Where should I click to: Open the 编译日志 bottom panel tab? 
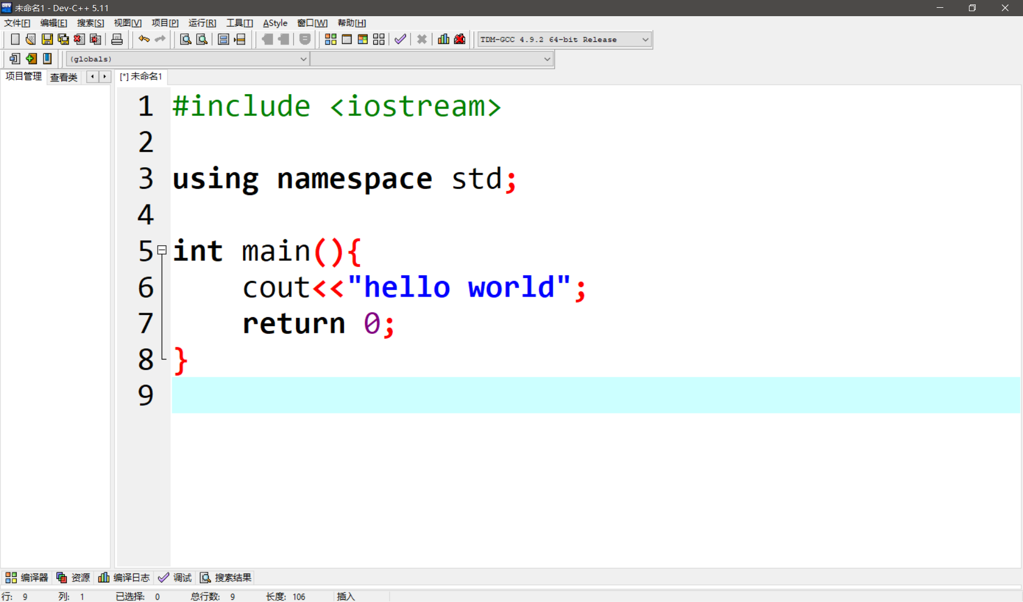click(x=124, y=577)
